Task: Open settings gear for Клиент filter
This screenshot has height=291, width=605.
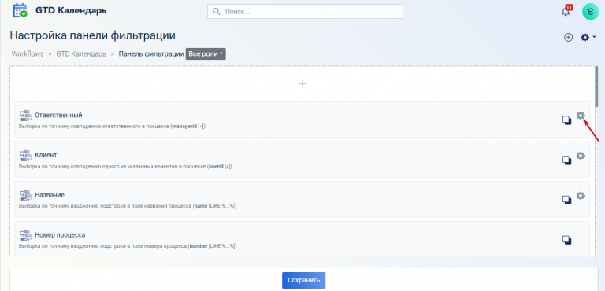Action: 581,156
